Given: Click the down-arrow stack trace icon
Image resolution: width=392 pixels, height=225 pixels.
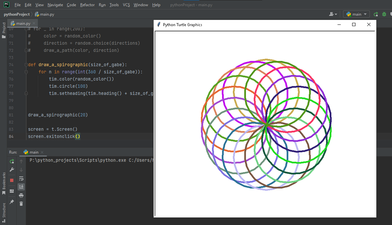Looking at the screenshot, I should (21, 169).
